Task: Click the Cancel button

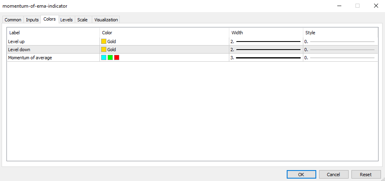Action: click(333, 175)
